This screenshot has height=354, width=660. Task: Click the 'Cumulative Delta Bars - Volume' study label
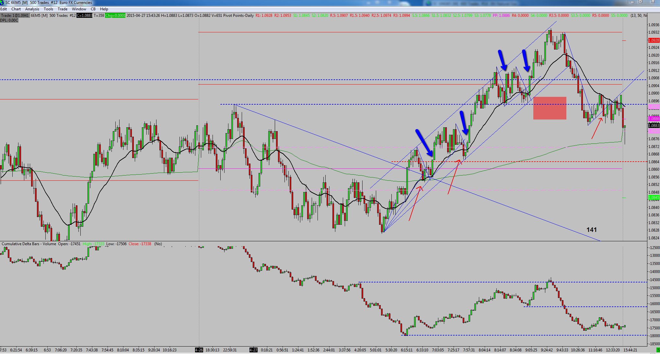(x=29, y=244)
